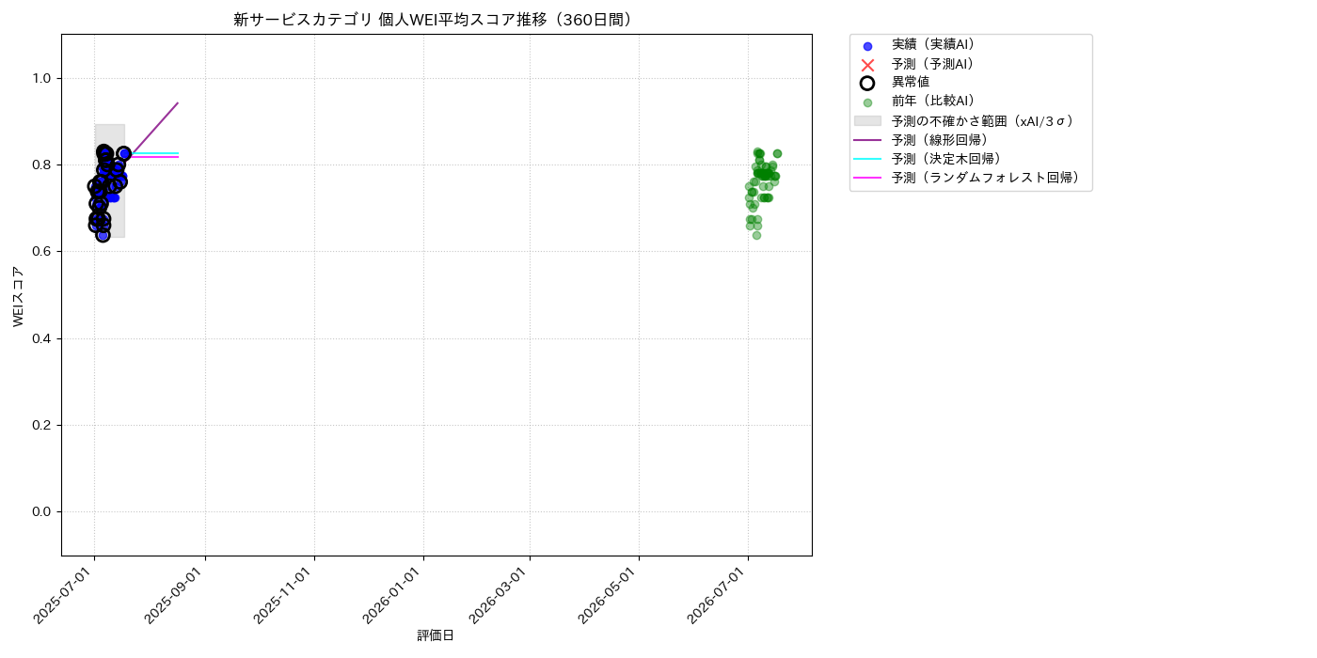Click the green dot legend marker for 前年（比較AI）
The height and width of the screenshot is (658, 1317).
pos(867,102)
